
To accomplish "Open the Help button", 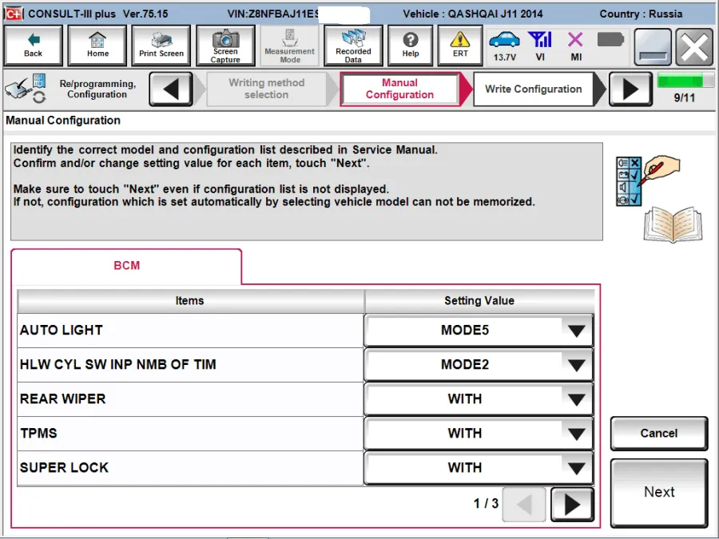I will (x=411, y=46).
